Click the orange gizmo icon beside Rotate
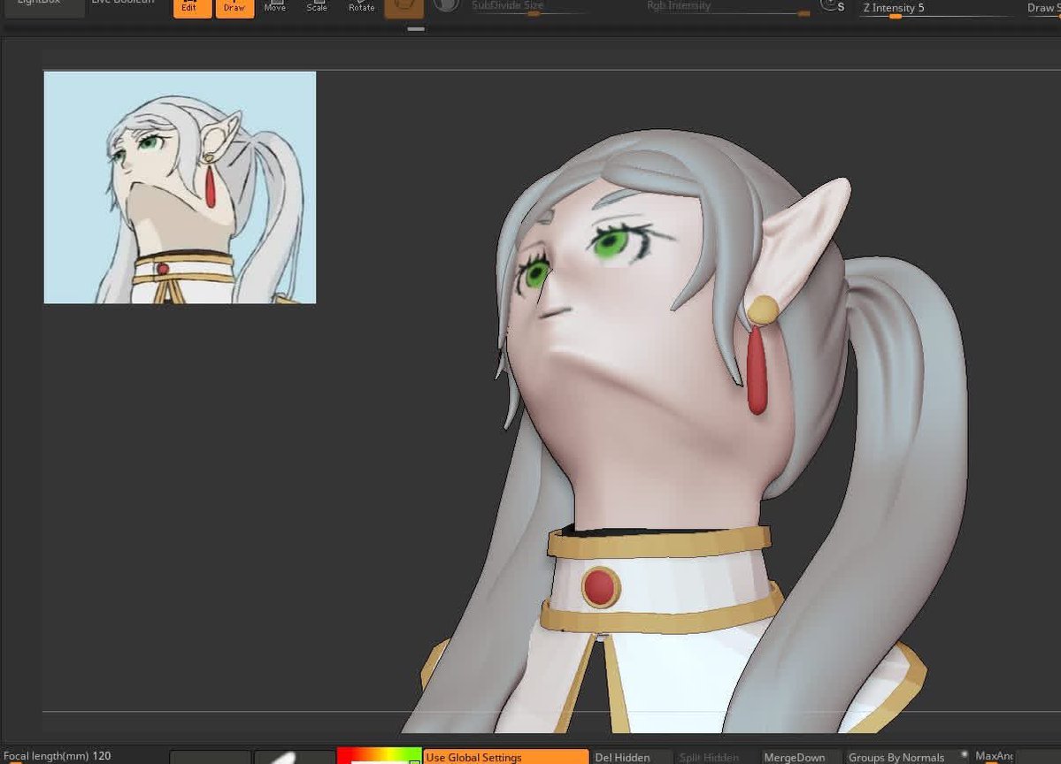 tap(404, 8)
